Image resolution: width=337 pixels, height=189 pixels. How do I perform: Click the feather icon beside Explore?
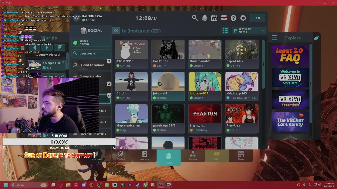(316, 38)
